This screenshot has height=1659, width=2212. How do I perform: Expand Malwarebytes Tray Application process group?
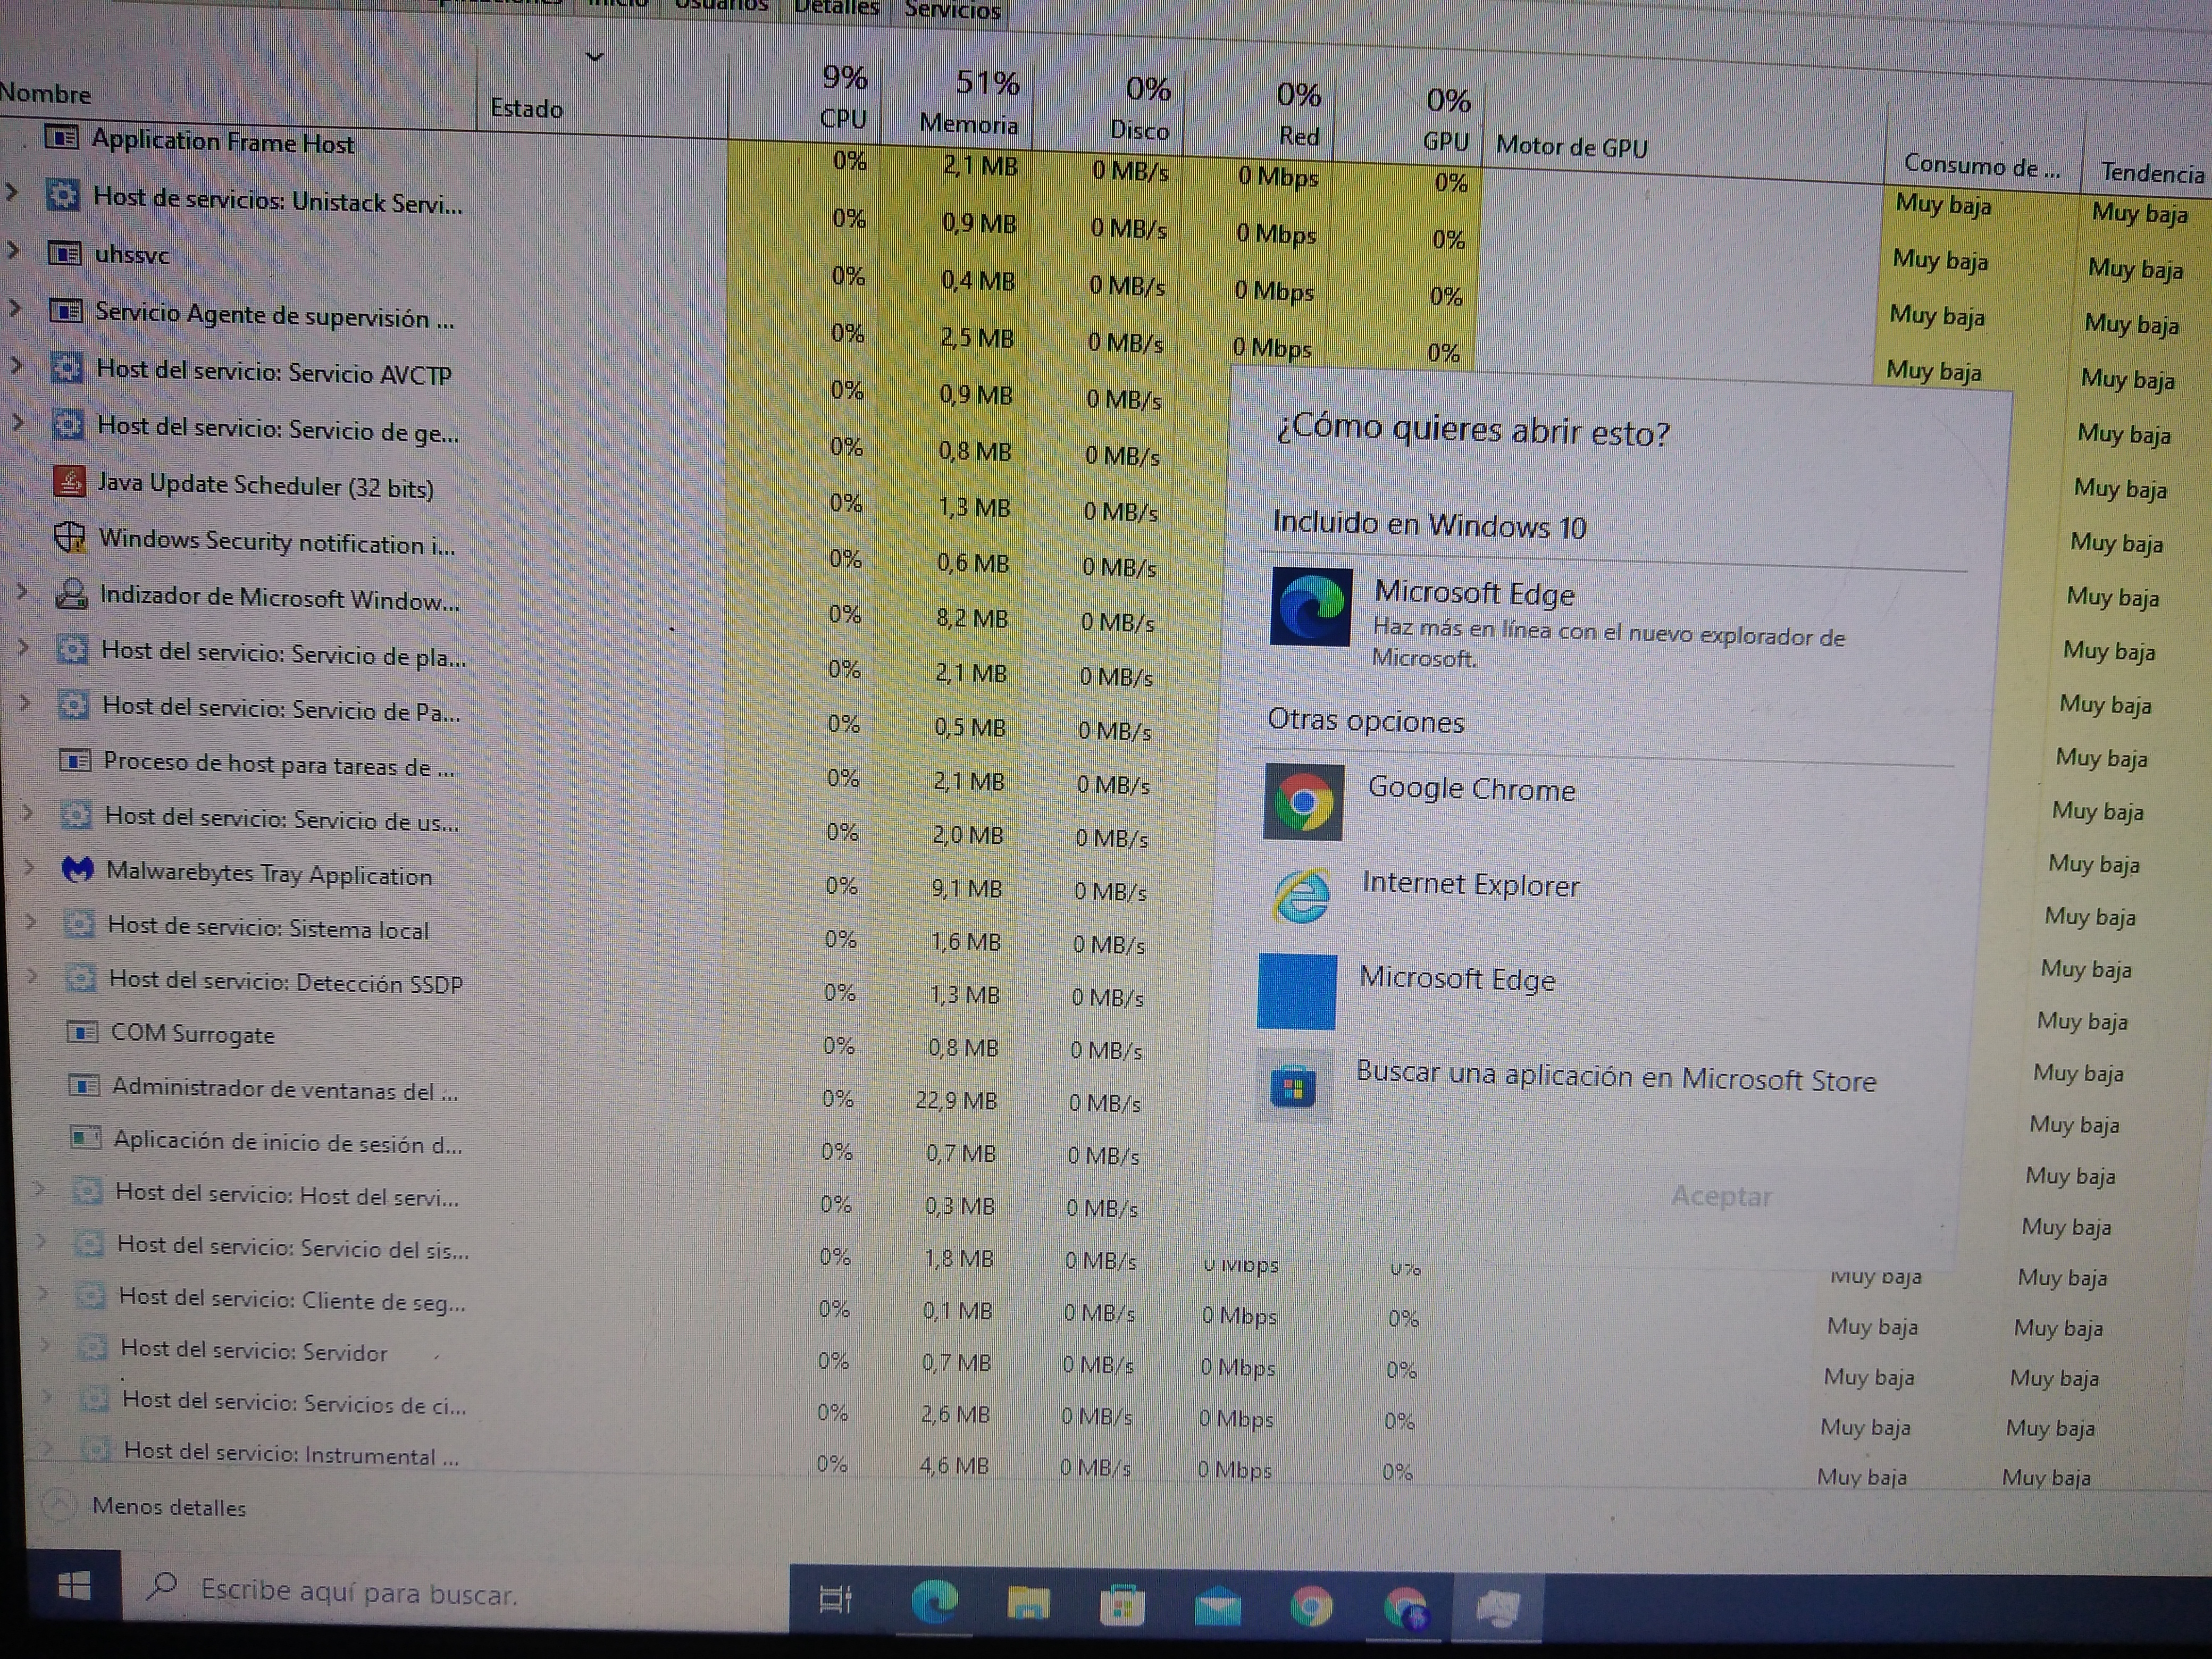(29, 867)
